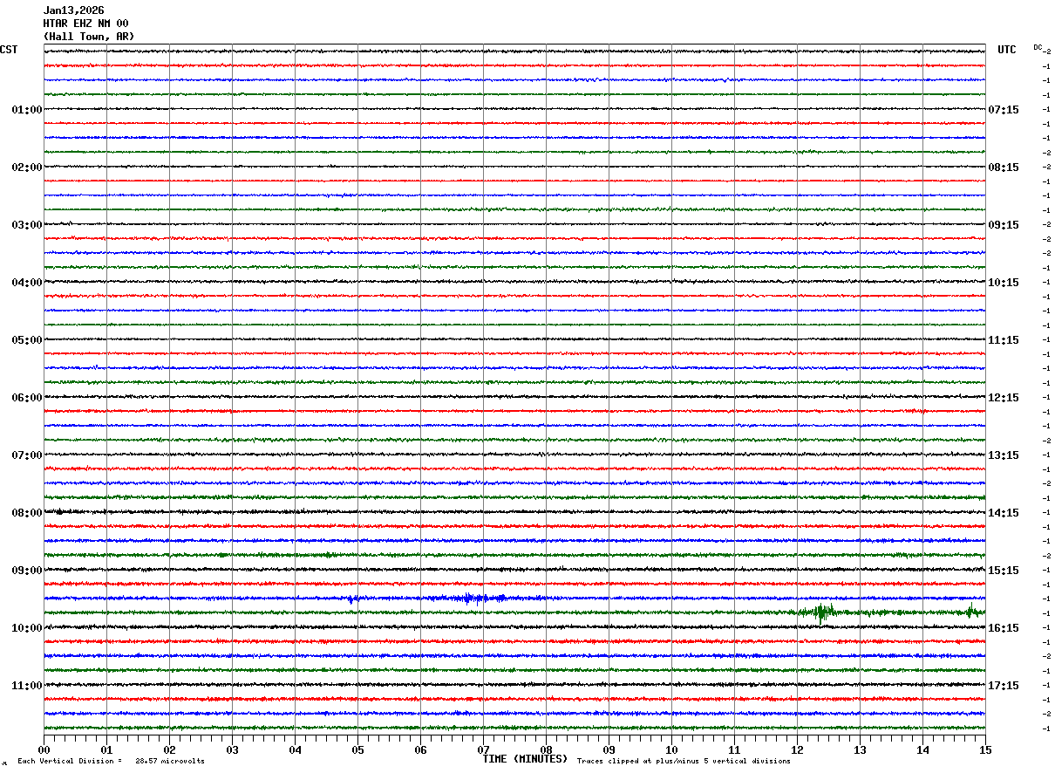Click the (Hall Town, AR) location text
The height and width of the screenshot is (773, 1055).
click(x=89, y=37)
